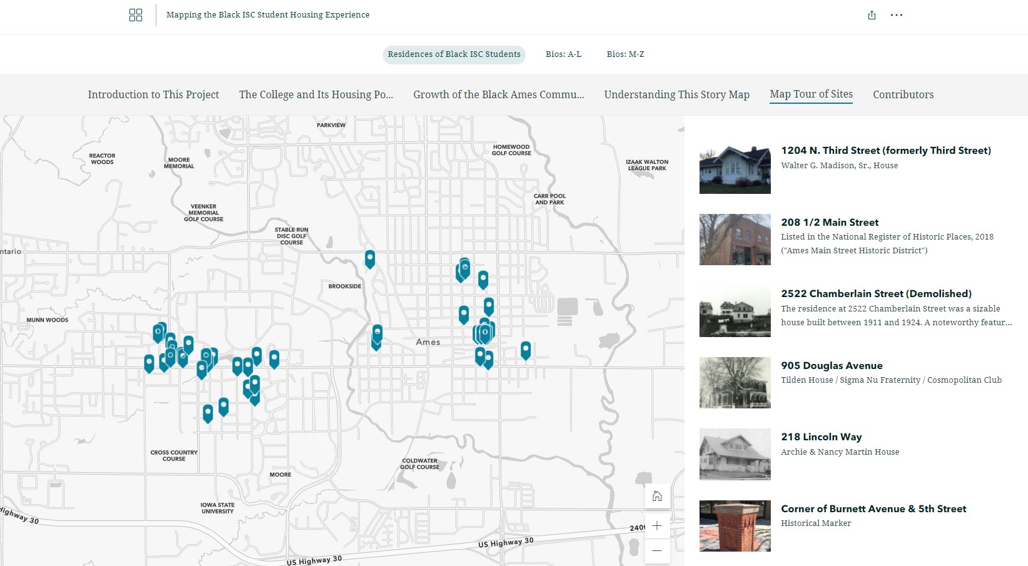
Task: Click a map pin cluster near Ames label
Action: (x=483, y=333)
